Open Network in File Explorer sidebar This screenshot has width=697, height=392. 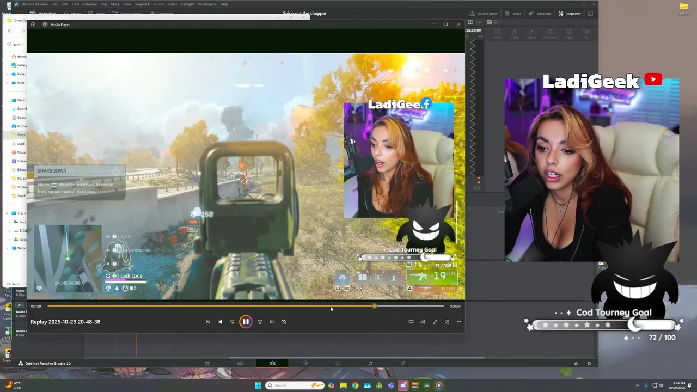point(19,248)
